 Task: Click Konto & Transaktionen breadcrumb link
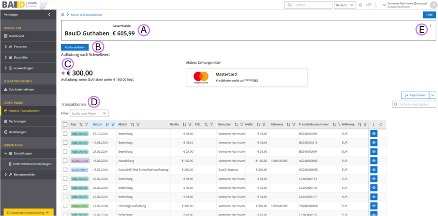click(86, 14)
